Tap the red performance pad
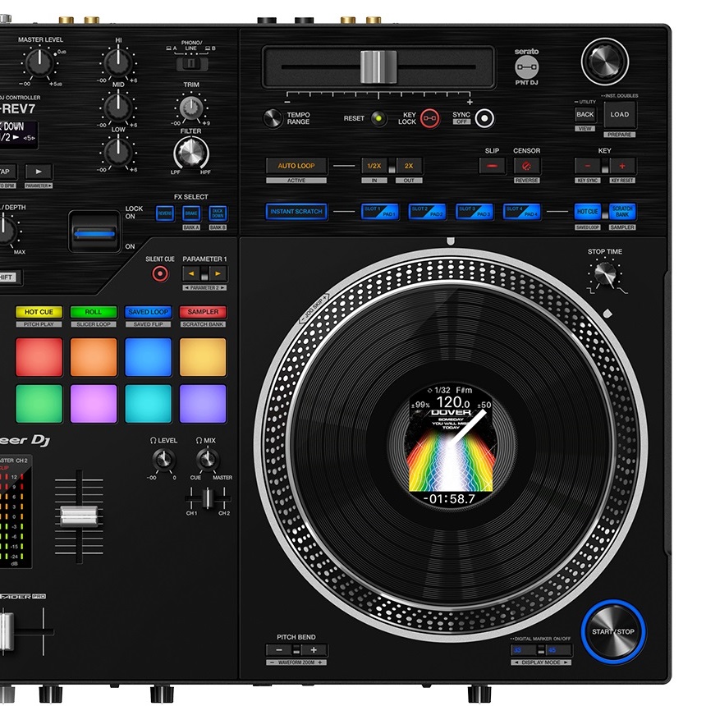 click(39, 357)
